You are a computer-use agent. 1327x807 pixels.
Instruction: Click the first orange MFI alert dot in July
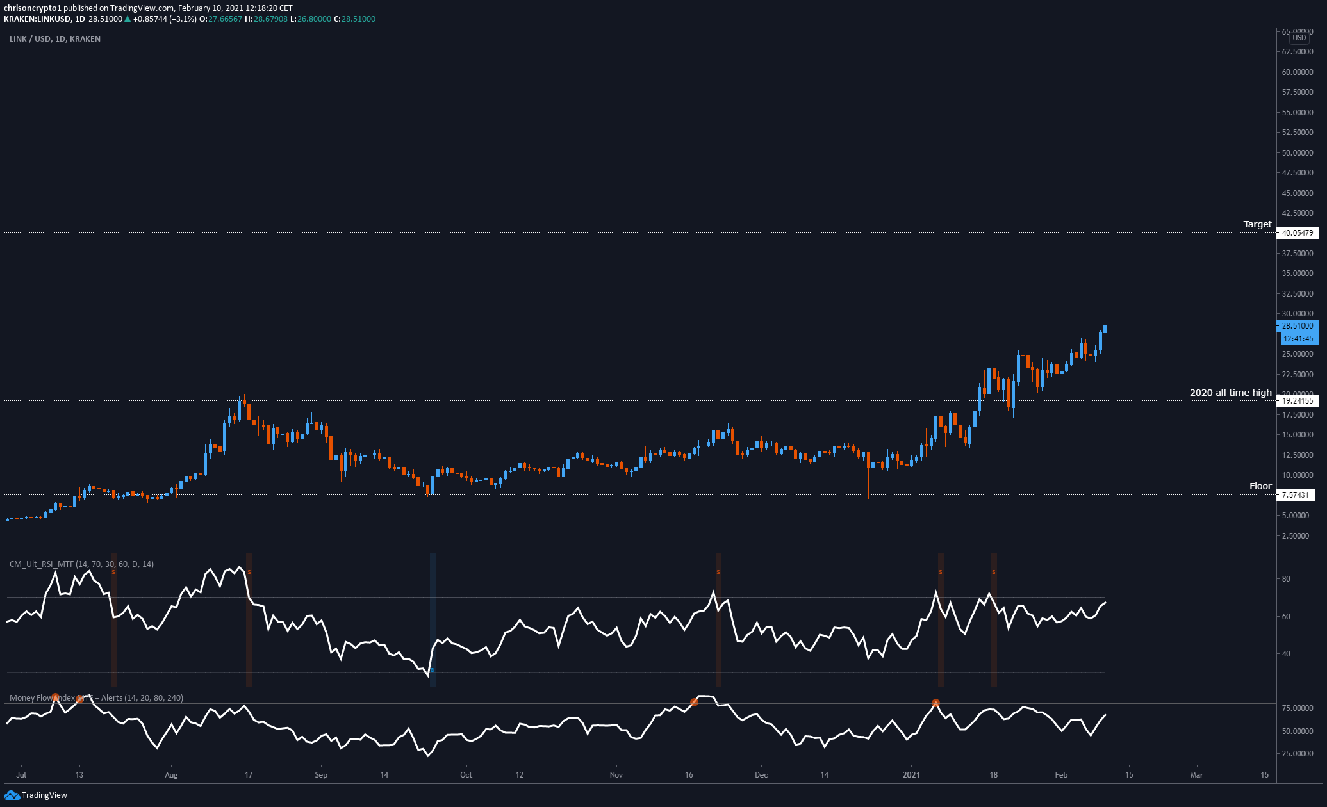click(x=56, y=697)
